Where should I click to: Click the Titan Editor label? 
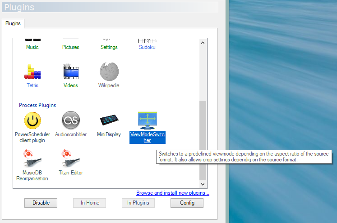click(x=71, y=173)
